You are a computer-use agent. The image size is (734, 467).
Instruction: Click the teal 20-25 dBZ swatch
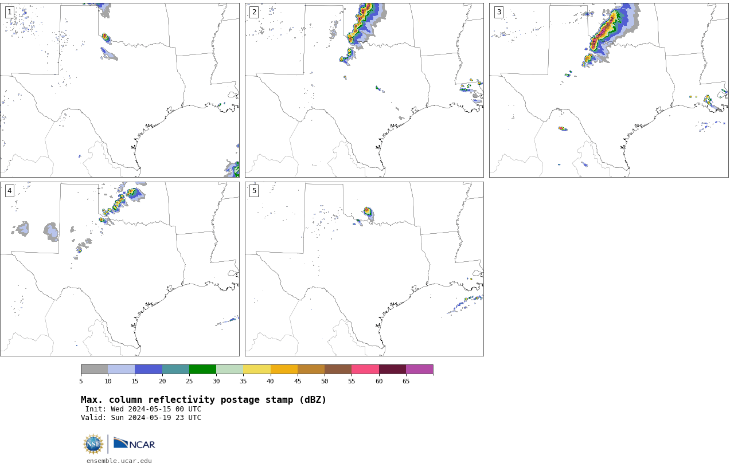175,369
